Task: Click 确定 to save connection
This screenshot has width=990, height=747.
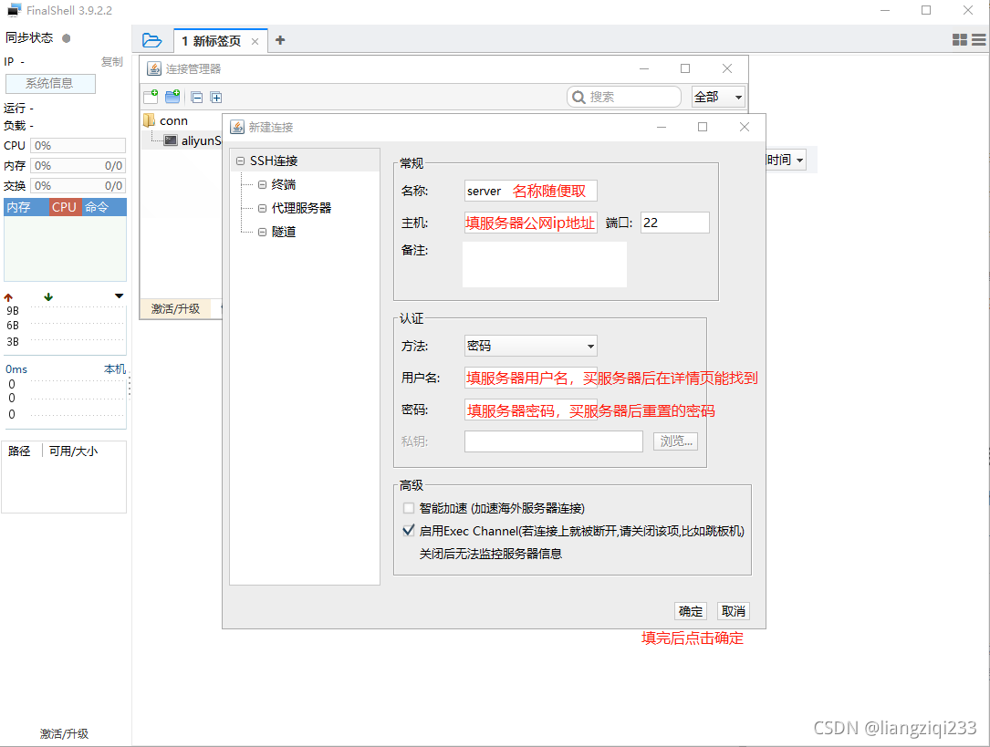Action: (x=690, y=611)
